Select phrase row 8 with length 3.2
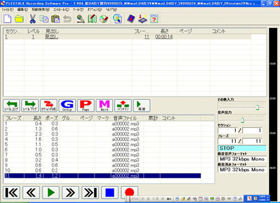The height and width of the screenshot is (203, 280). click(x=102, y=160)
